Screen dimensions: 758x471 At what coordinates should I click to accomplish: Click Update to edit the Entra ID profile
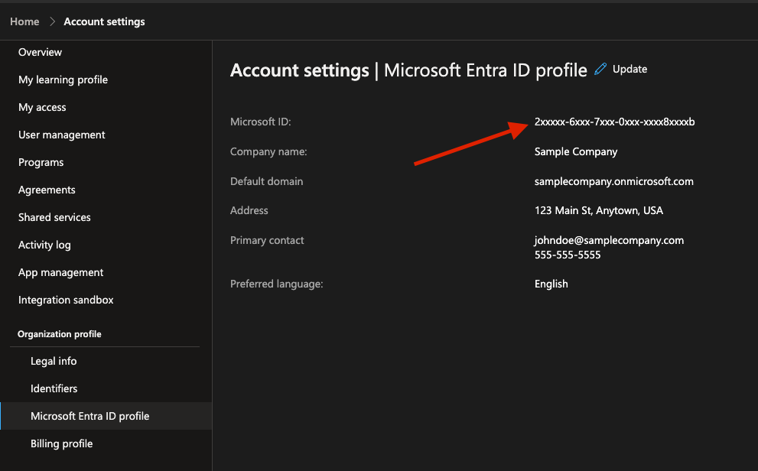tap(630, 68)
